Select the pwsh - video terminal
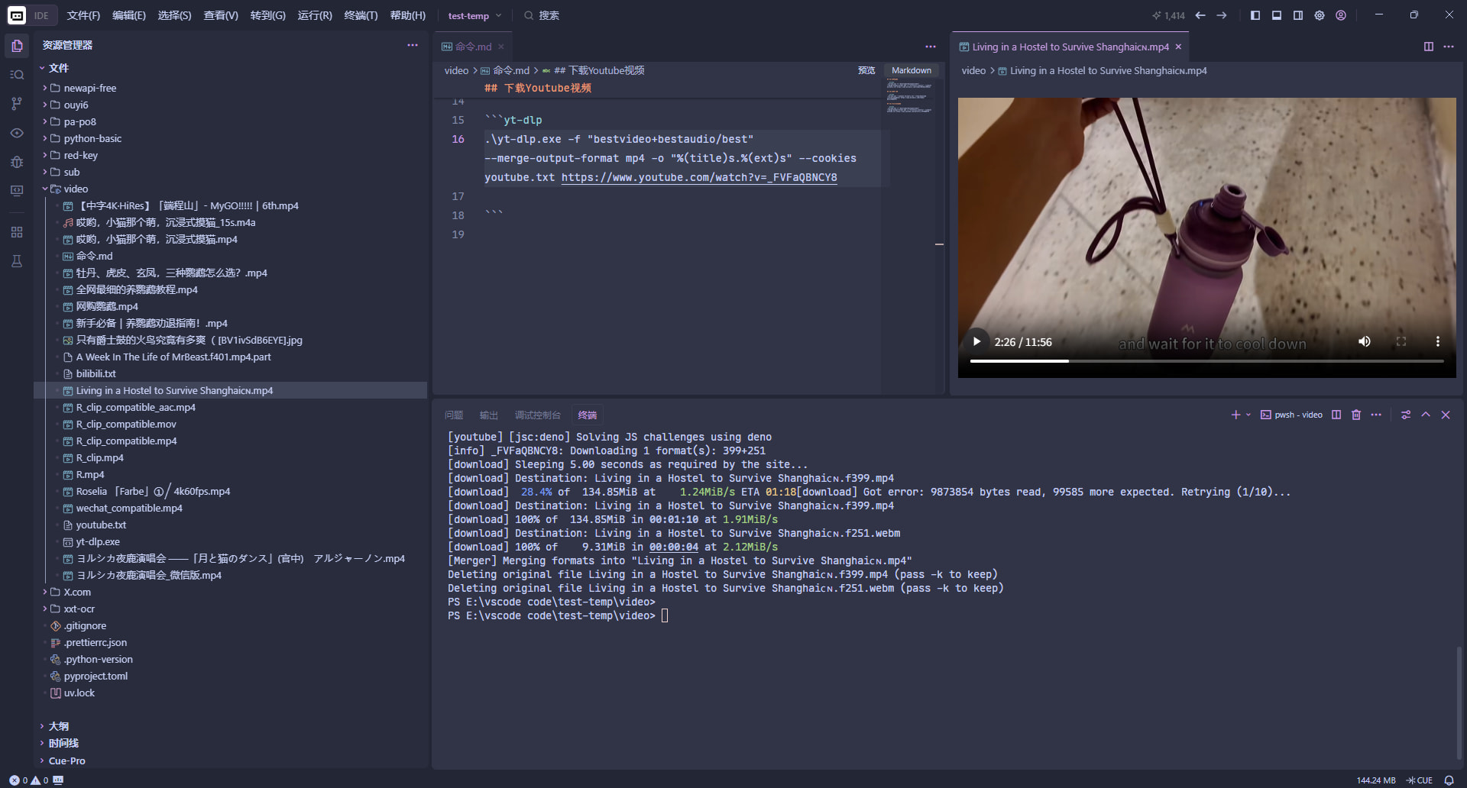This screenshot has height=788, width=1467. tap(1291, 415)
